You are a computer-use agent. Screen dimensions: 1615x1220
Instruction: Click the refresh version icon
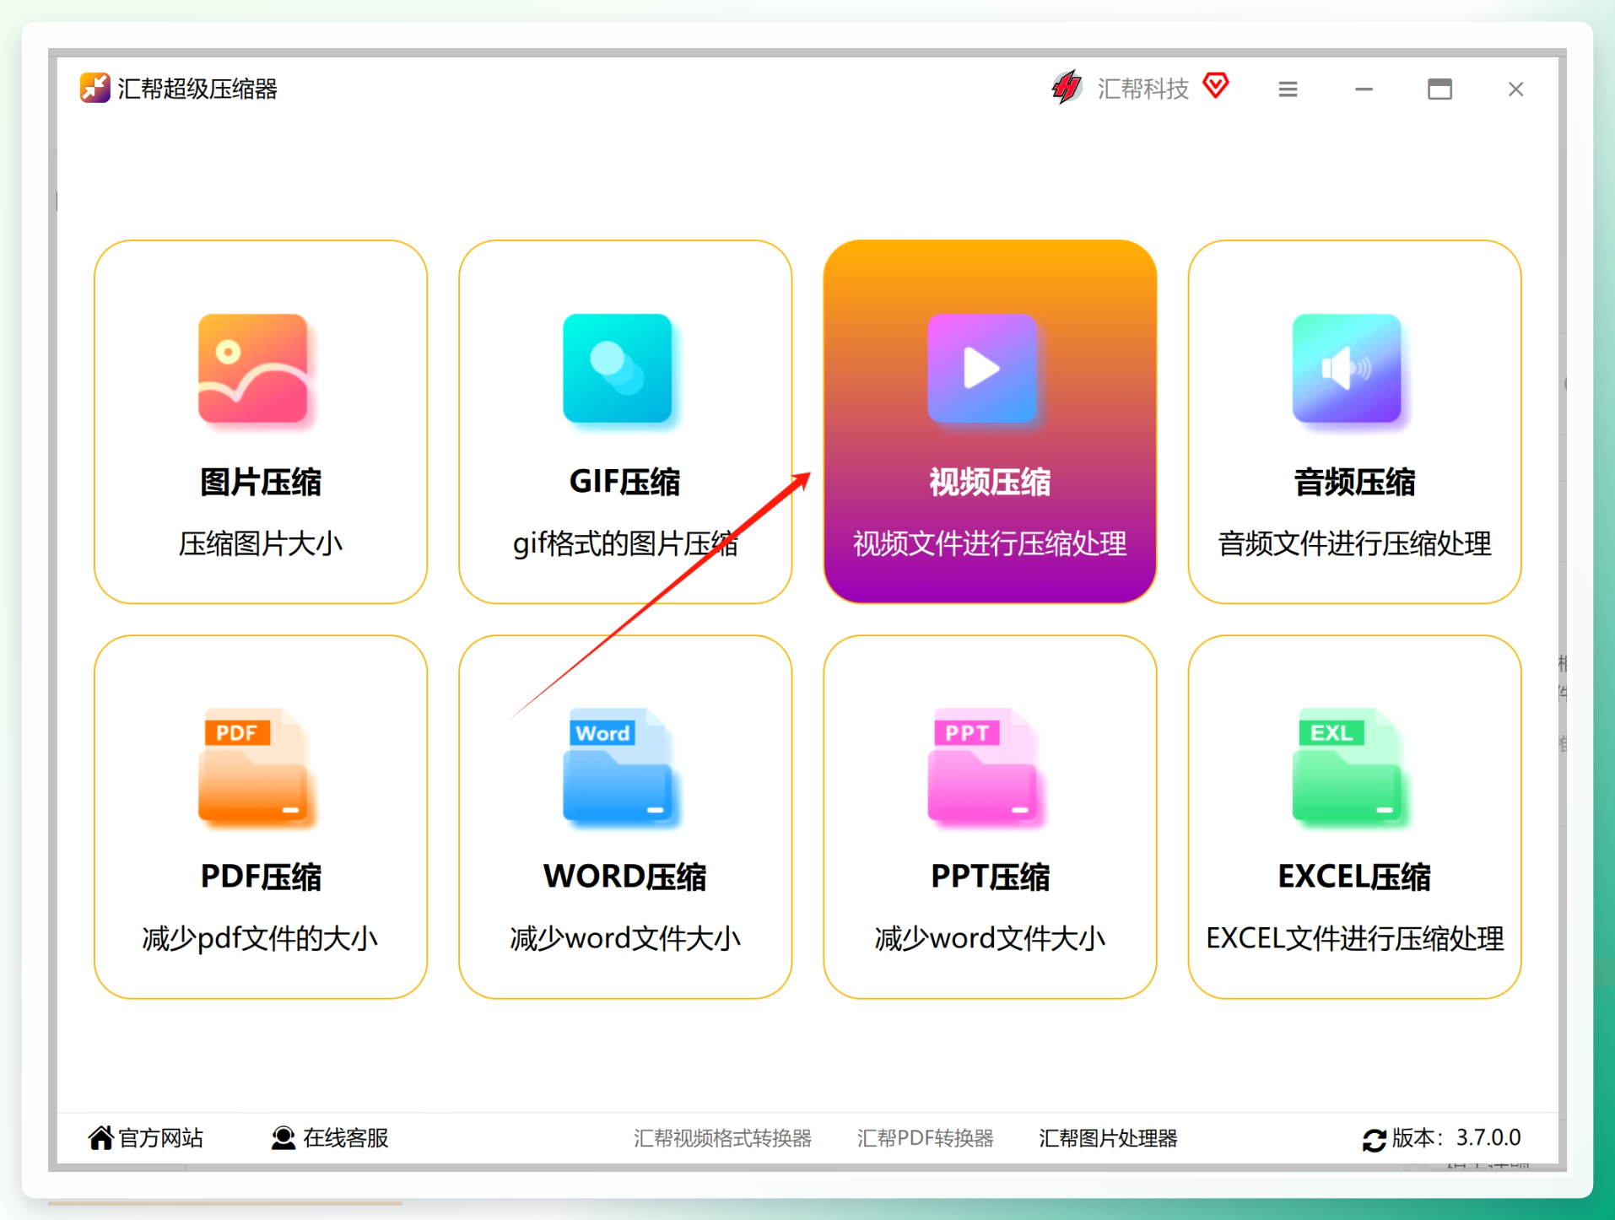click(x=1375, y=1139)
